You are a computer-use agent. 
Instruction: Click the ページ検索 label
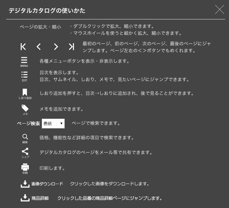coord(29,124)
